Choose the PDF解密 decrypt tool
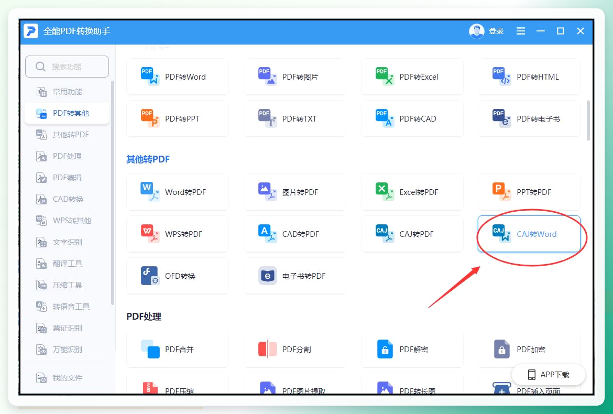Image resolution: width=613 pixels, height=414 pixels. tap(412, 350)
